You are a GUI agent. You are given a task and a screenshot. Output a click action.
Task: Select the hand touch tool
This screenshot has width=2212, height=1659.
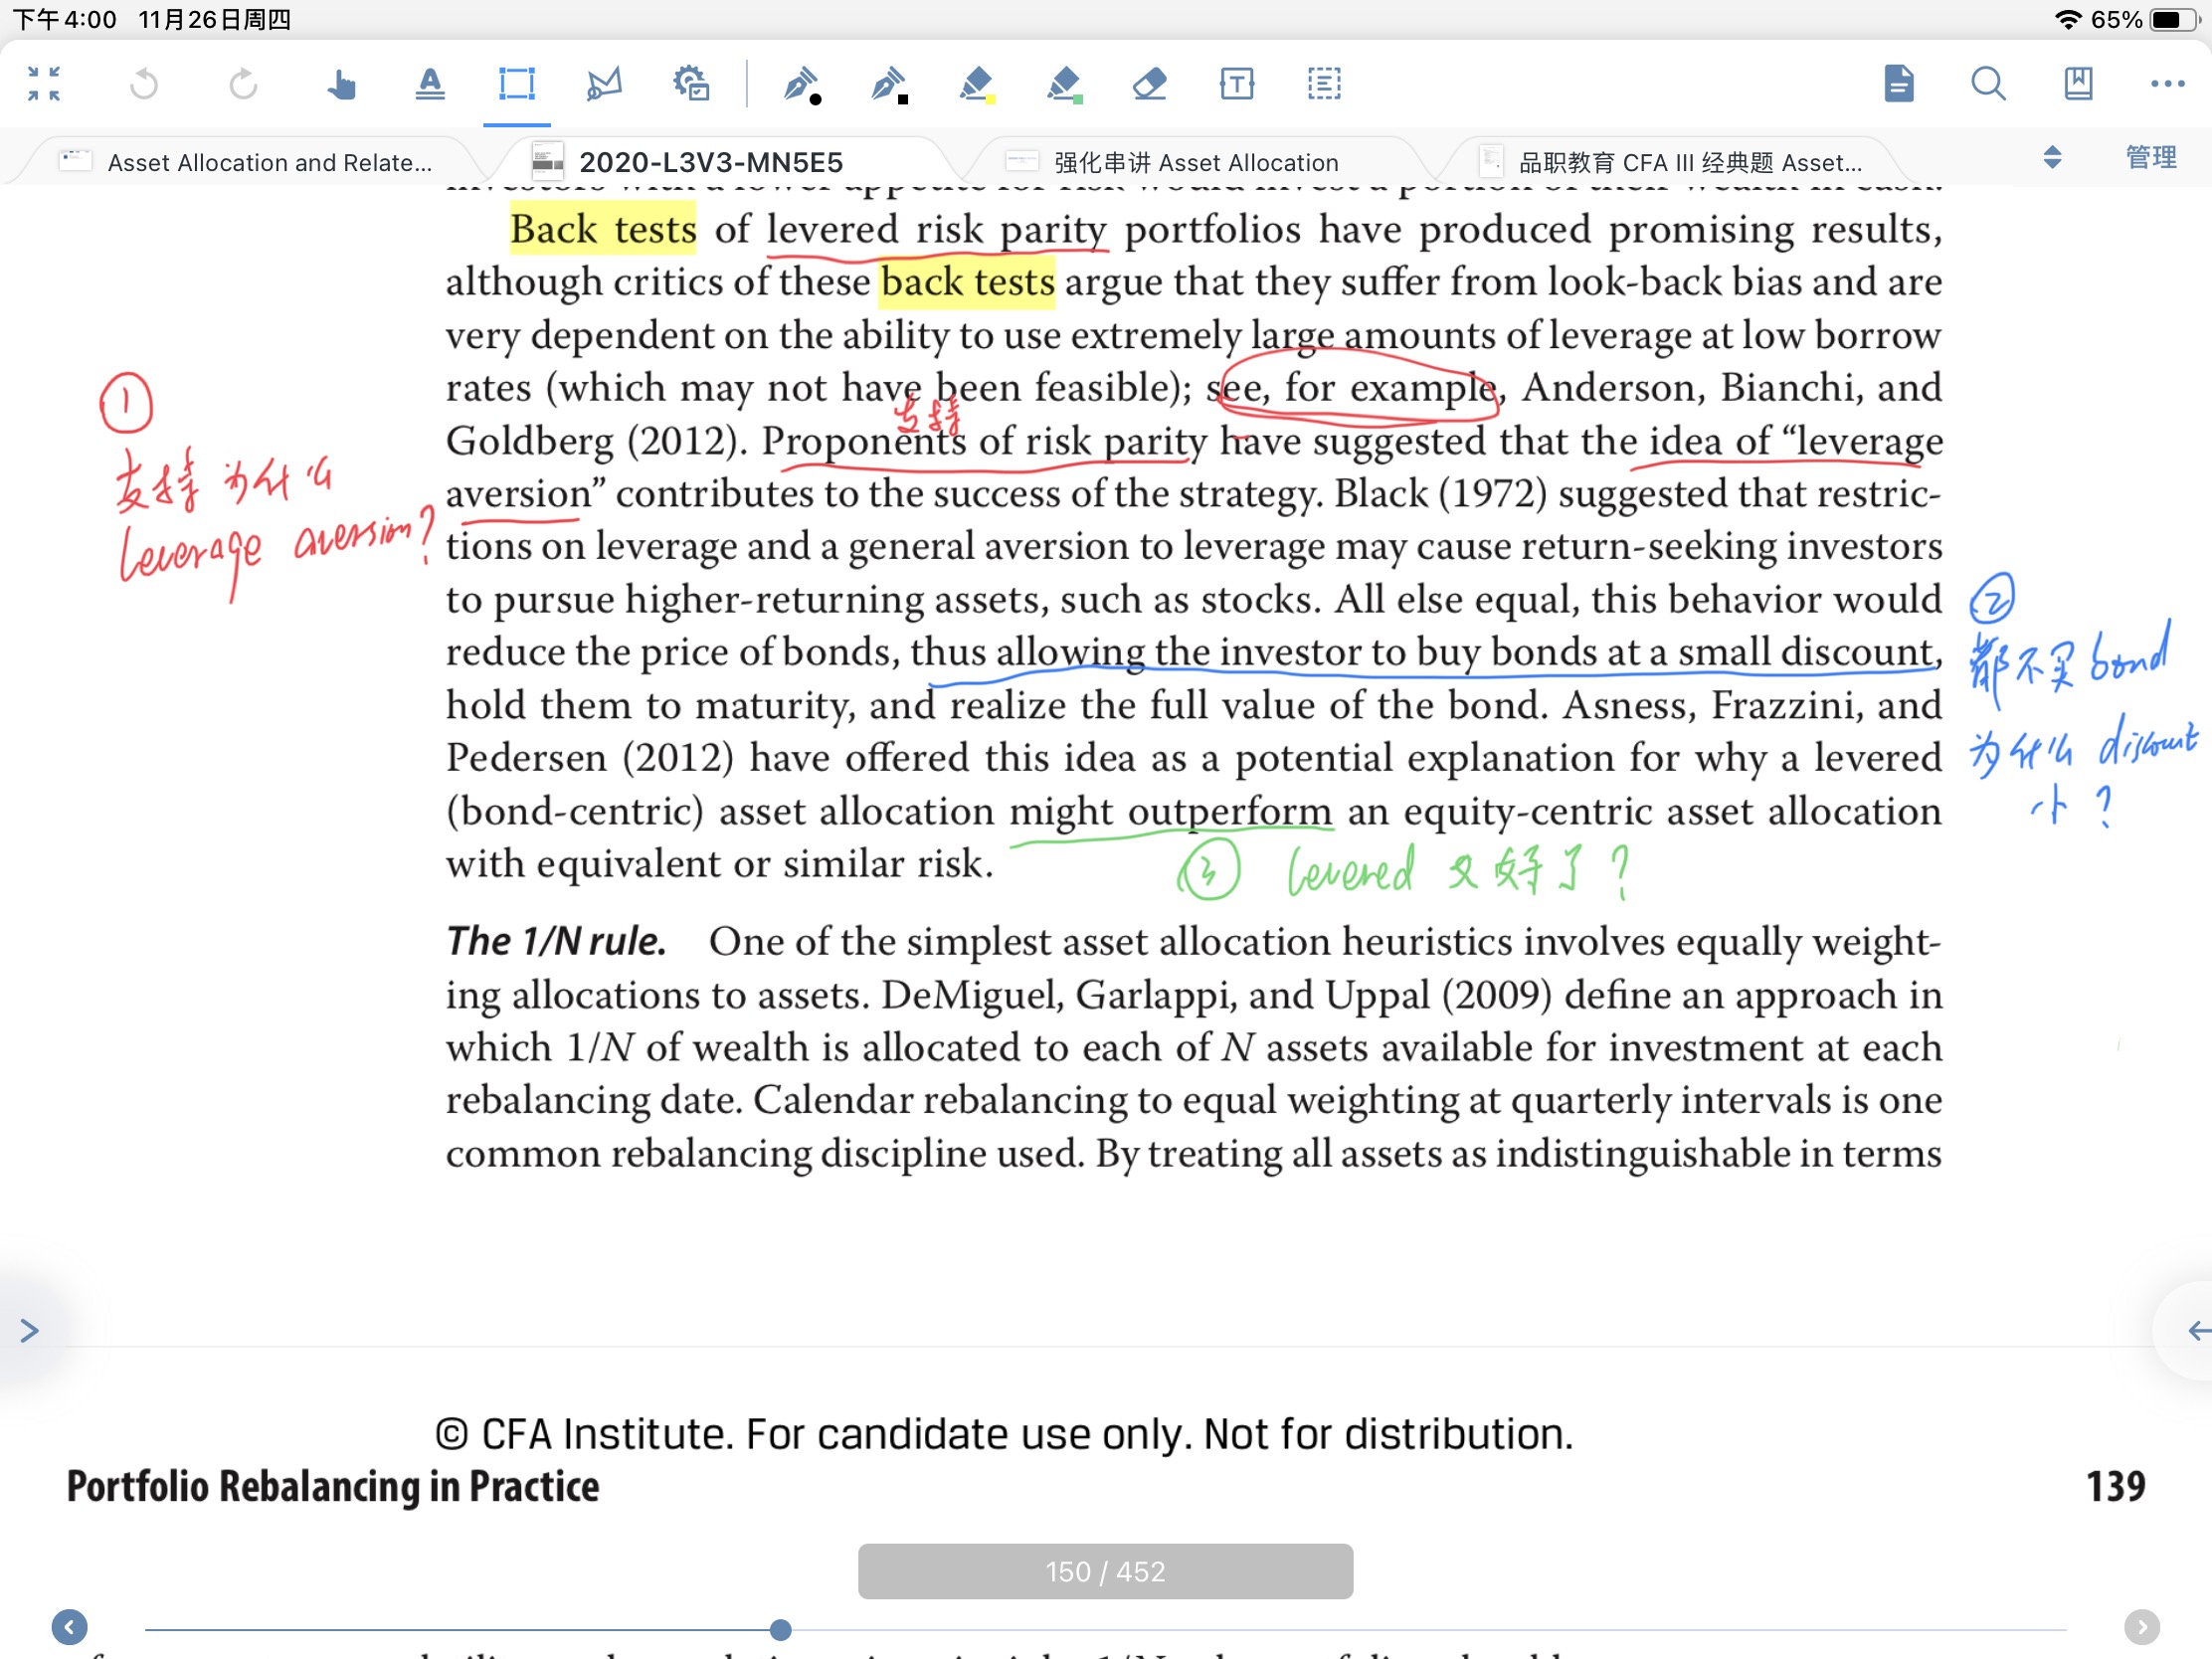click(x=341, y=84)
